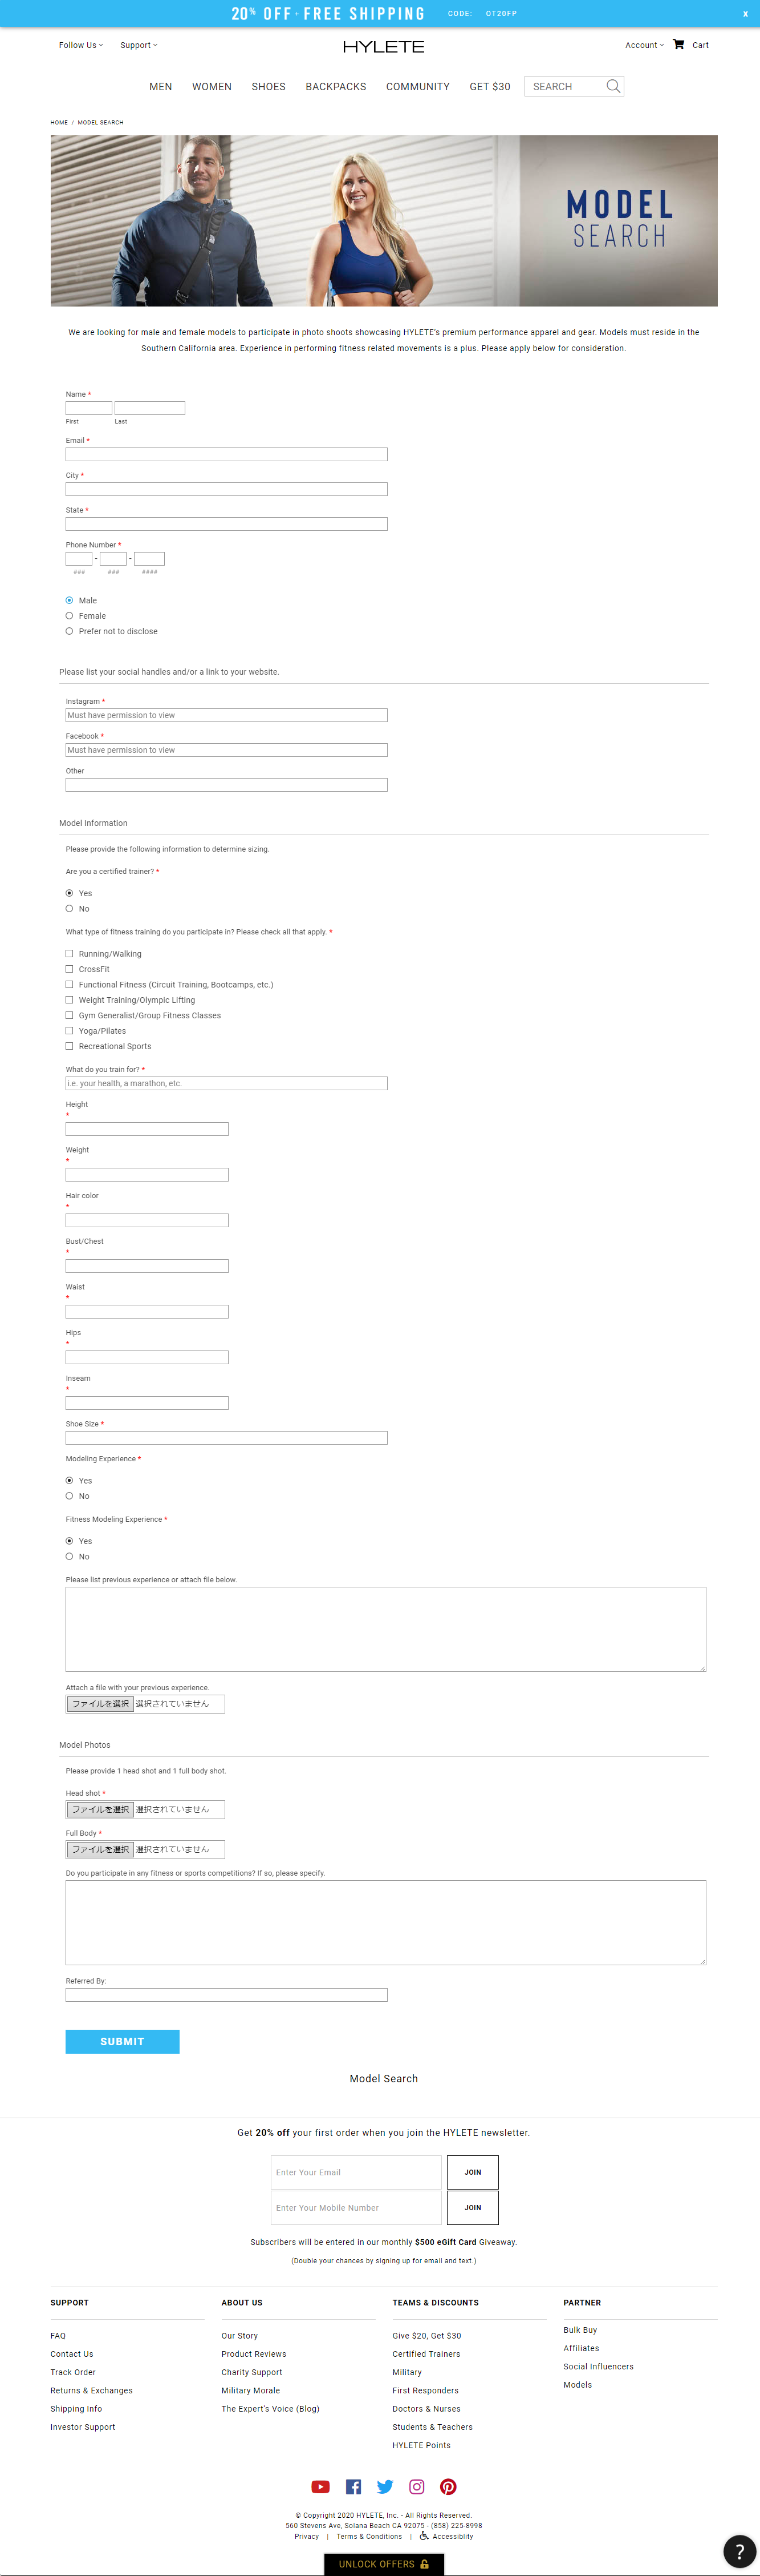Viewport: 760px width, 2576px height.
Task: Close the promo banner with x
Action: point(745,14)
